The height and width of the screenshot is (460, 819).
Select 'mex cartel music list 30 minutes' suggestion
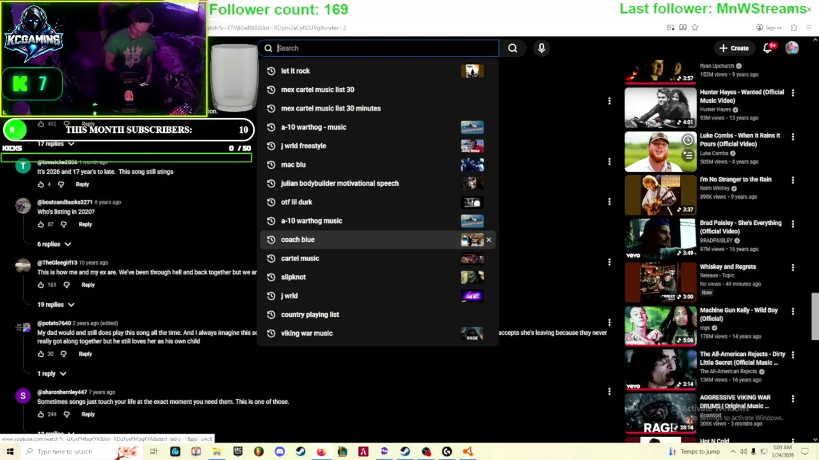tap(378, 109)
